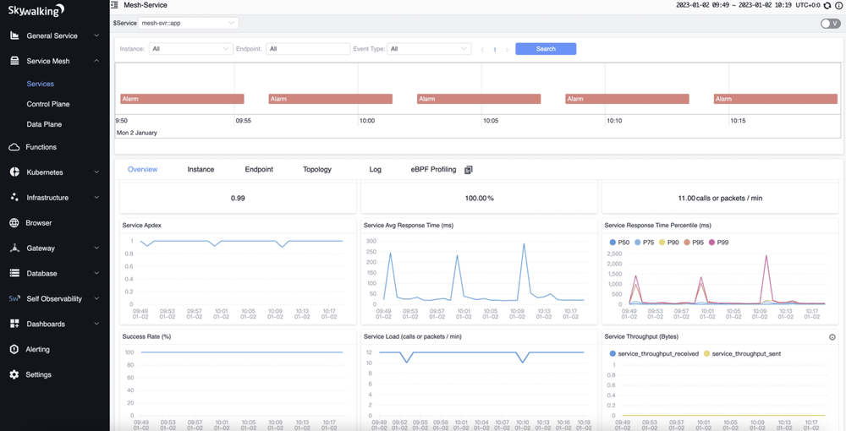Open the Event Type dropdown
Screen dimensions: 846x431
point(429,49)
